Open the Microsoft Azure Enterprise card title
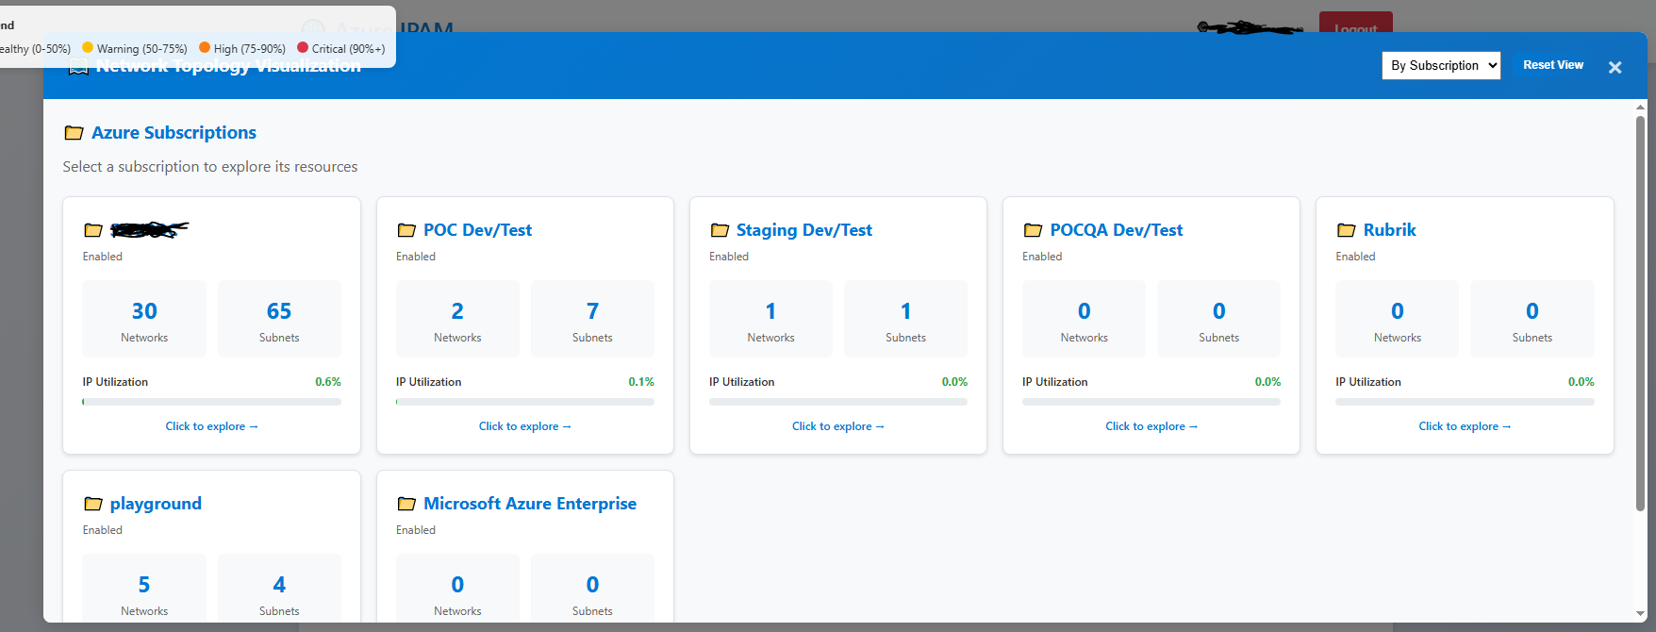This screenshot has width=1656, height=632. pos(530,504)
